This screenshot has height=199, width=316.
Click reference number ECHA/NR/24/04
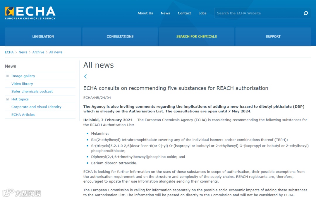pyautogui.click(x=97, y=97)
